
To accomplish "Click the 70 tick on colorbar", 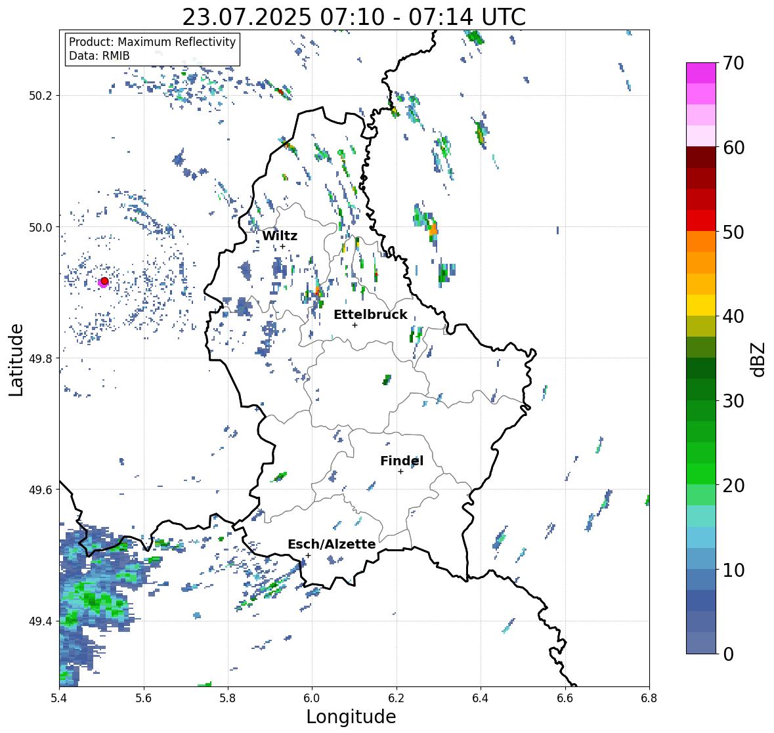I will tap(733, 63).
